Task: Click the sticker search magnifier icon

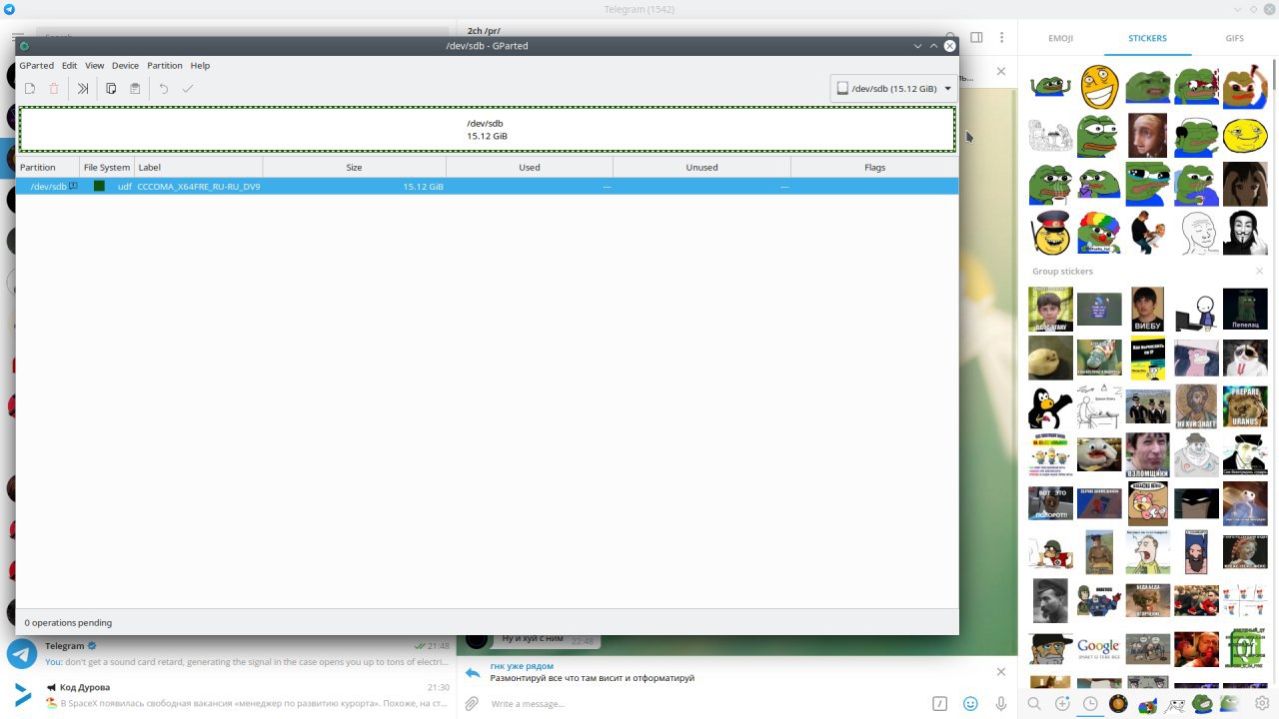Action: coord(1034,703)
